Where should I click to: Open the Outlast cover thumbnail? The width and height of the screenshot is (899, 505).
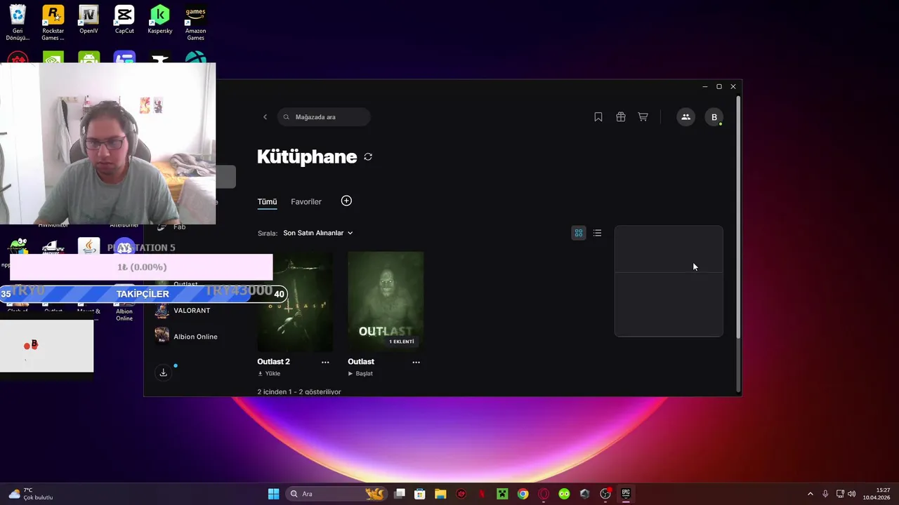click(386, 302)
